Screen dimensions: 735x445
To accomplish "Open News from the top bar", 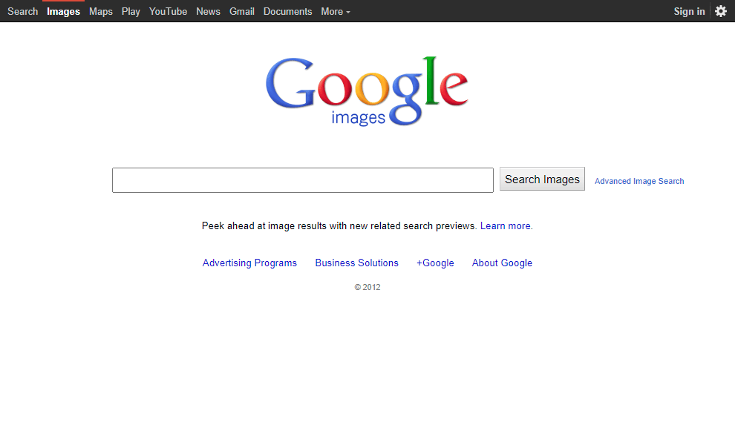I will tap(208, 11).
